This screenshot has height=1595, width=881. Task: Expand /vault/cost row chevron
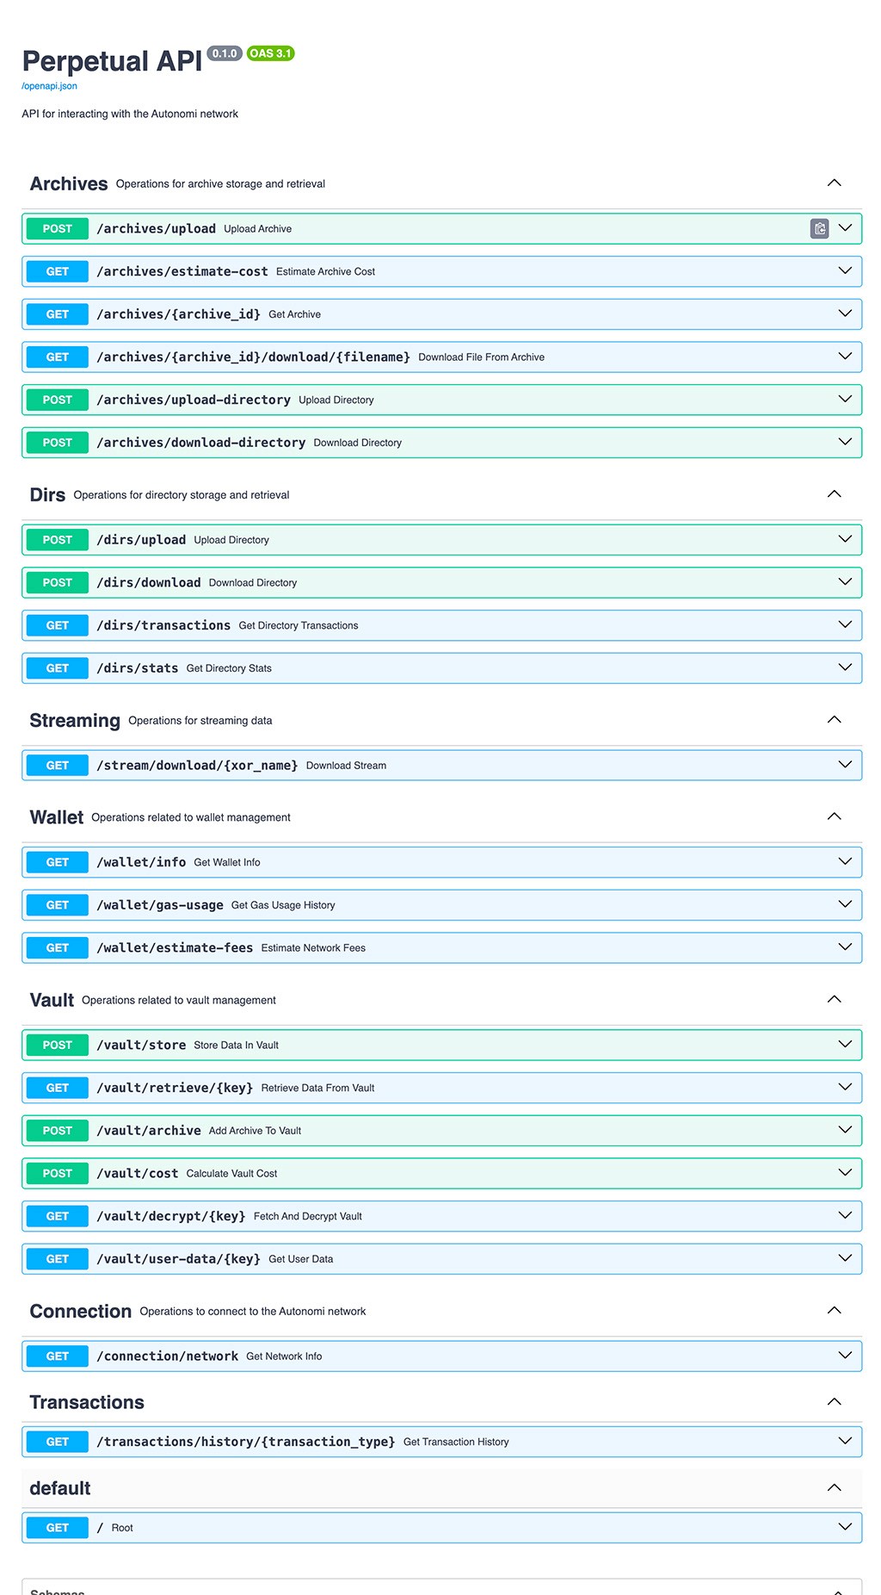click(845, 1173)
